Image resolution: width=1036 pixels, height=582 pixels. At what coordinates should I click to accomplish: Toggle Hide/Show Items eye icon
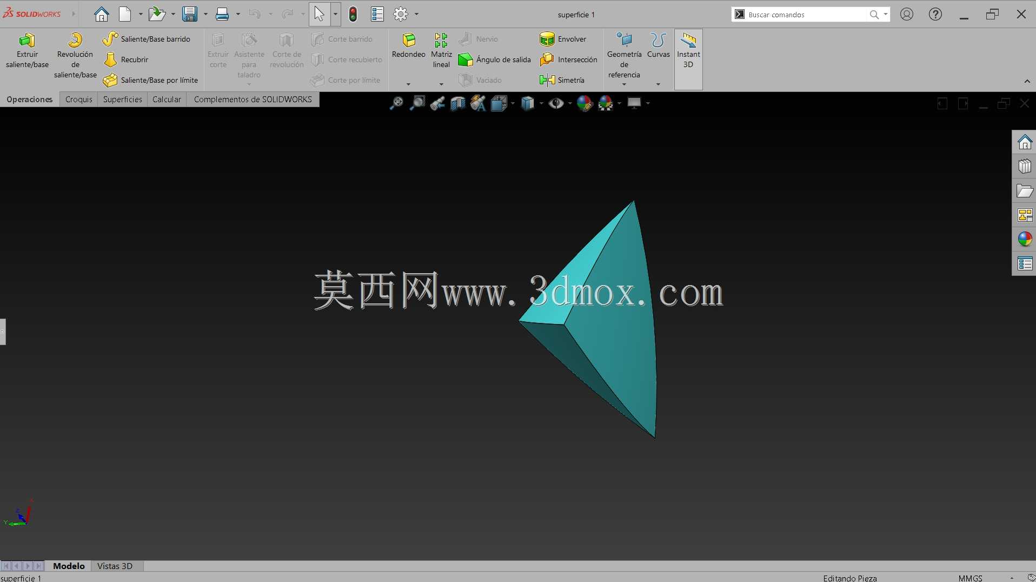pyautogui.click(x=556, y=103)
